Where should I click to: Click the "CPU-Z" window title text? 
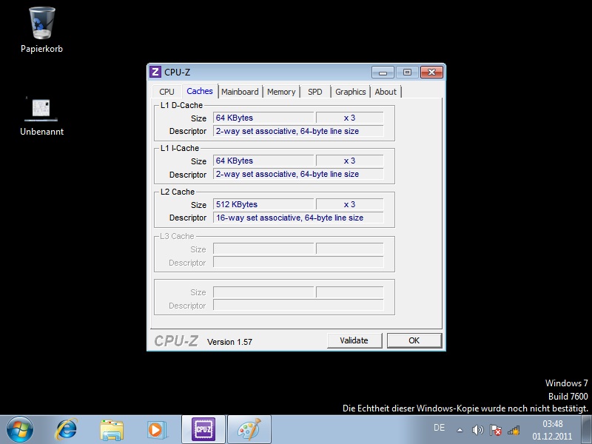click(x=177, y=72)
